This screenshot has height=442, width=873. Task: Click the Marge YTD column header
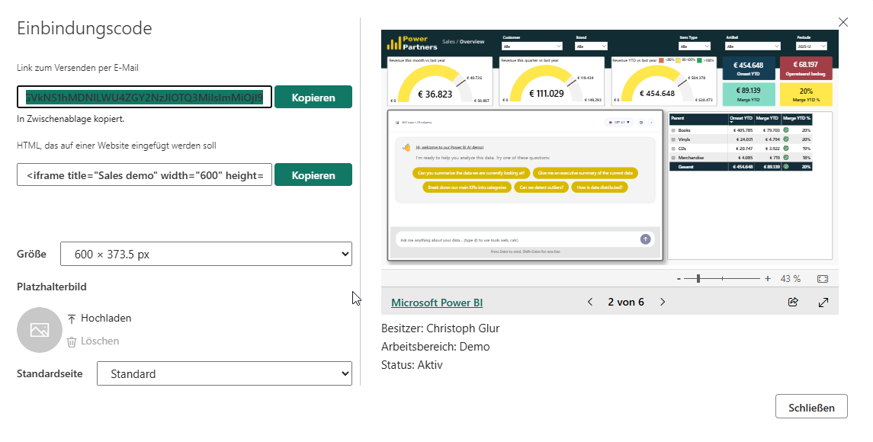tap(767, 119)
